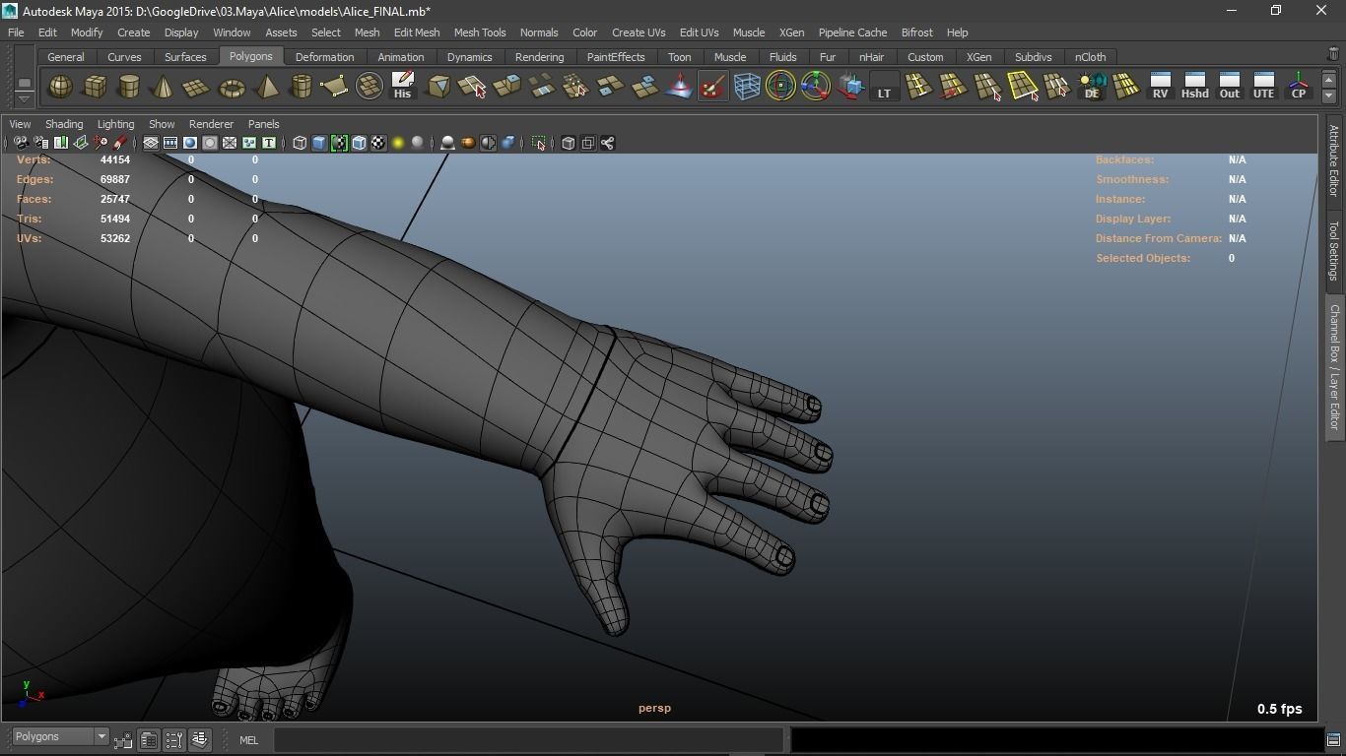Toggle use all lights in the viewport
Viewport: 1346px width, 756px height.
pos(398,143)
